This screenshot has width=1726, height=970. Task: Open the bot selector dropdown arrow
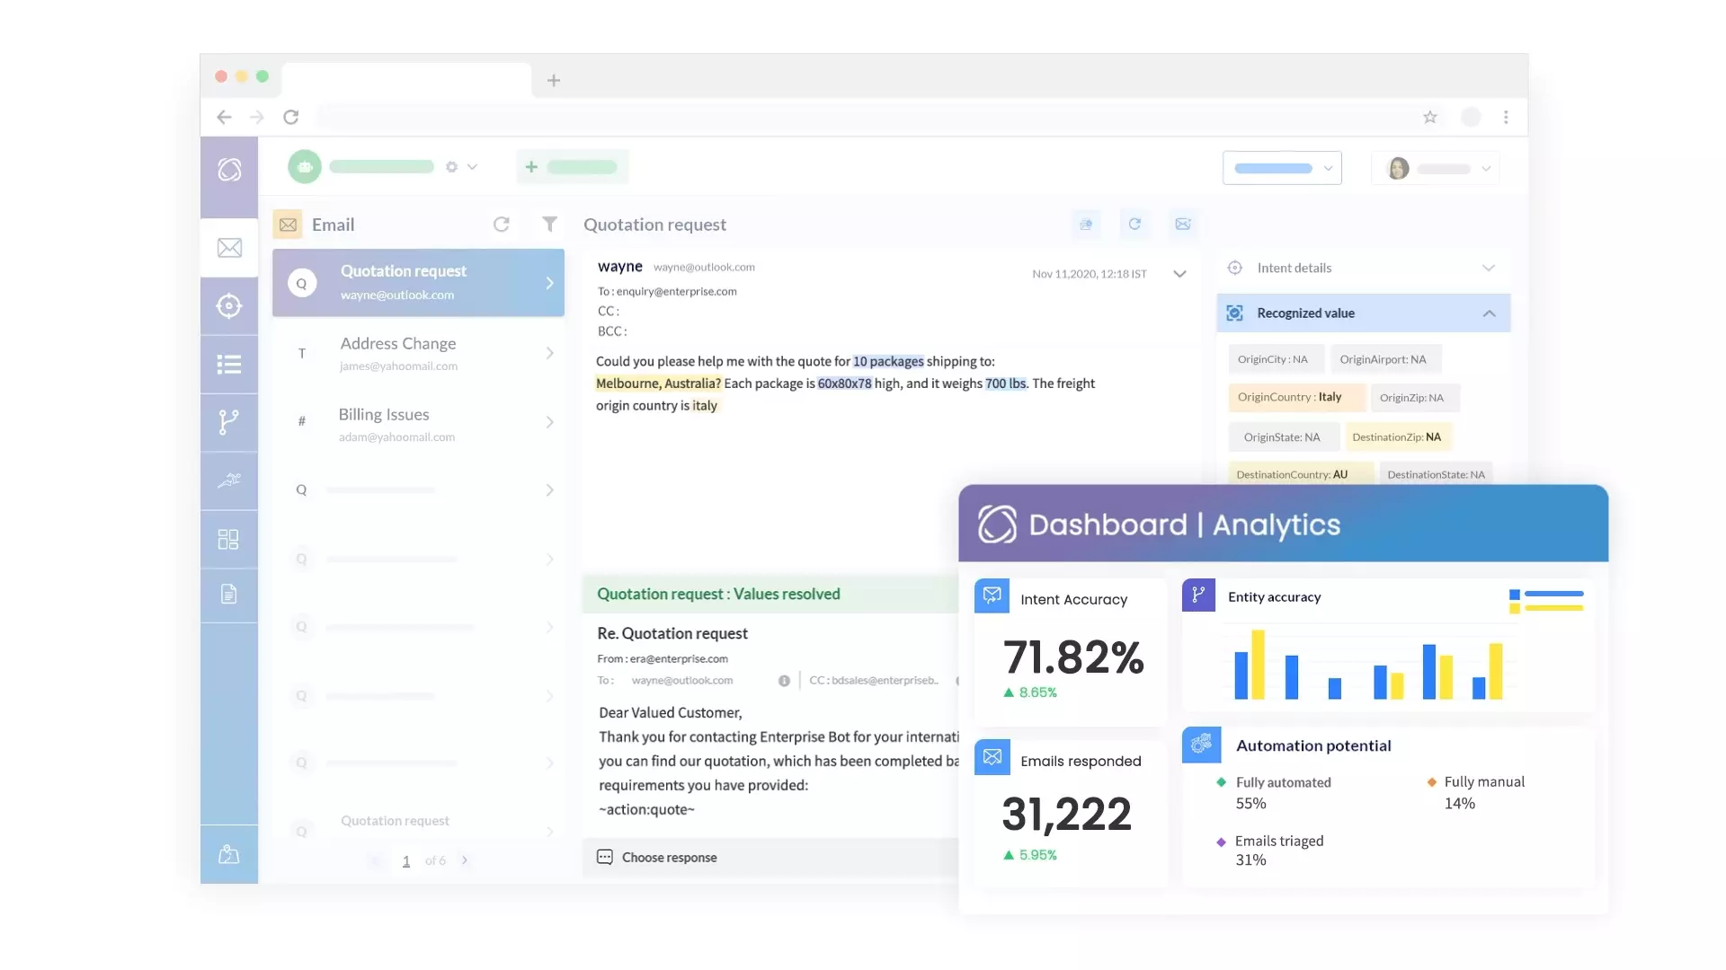pyautogui.click(x=472, y=167)
